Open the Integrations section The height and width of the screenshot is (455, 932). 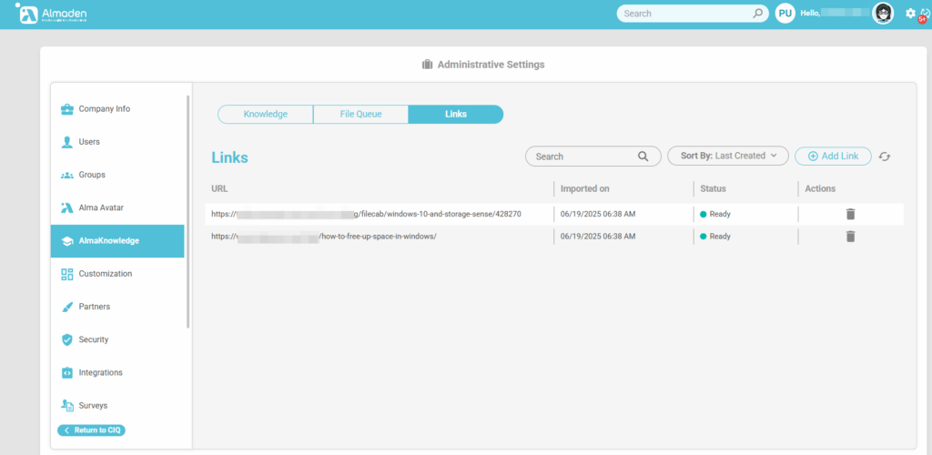click(x=100, y=372)
